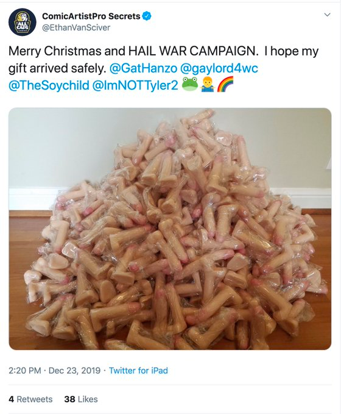The image size is (341, 414).
Task: Open the 2:20 PM timestamp
Action: 25,371
